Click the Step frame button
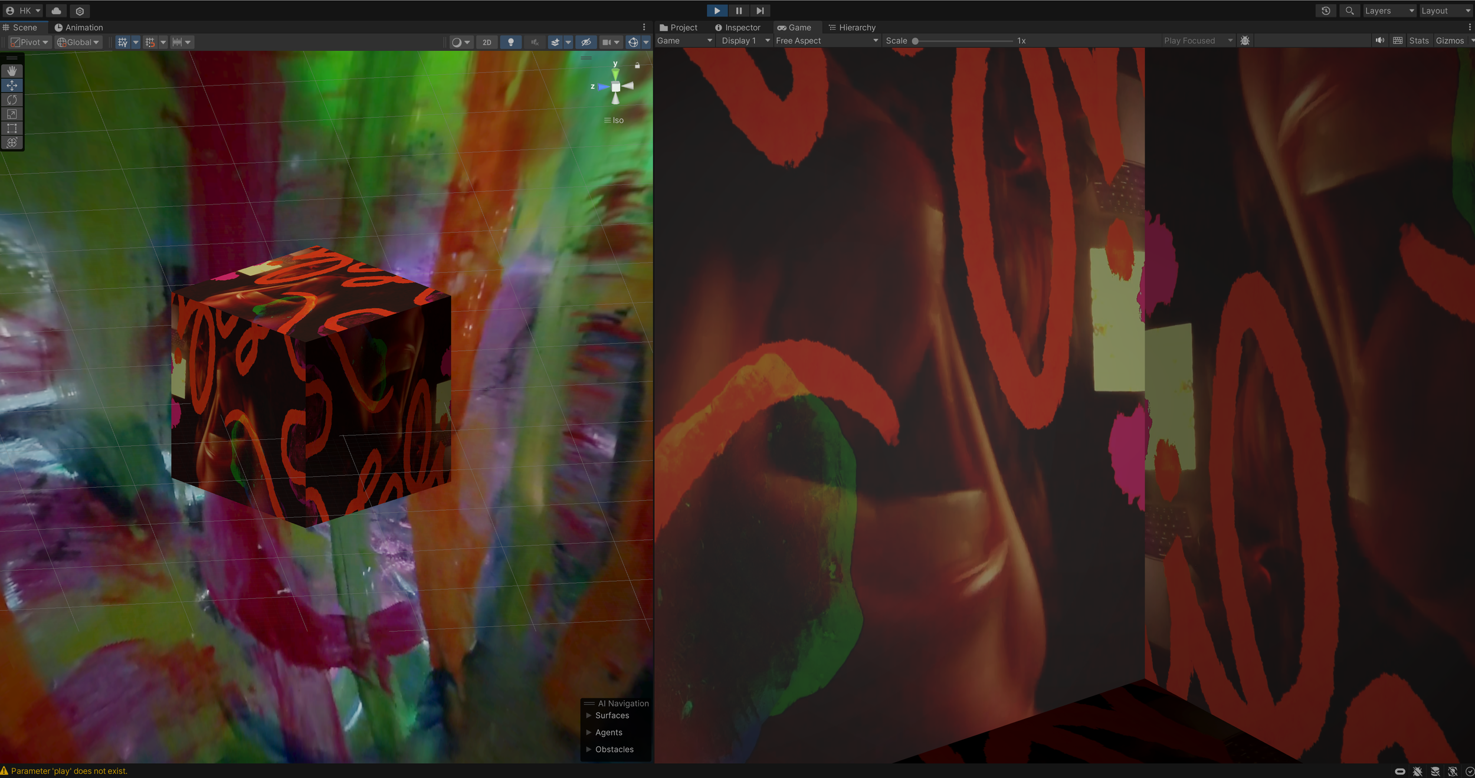Viewport: 1475px width, 778px height. pyautogui.click(x=760, y=11)
